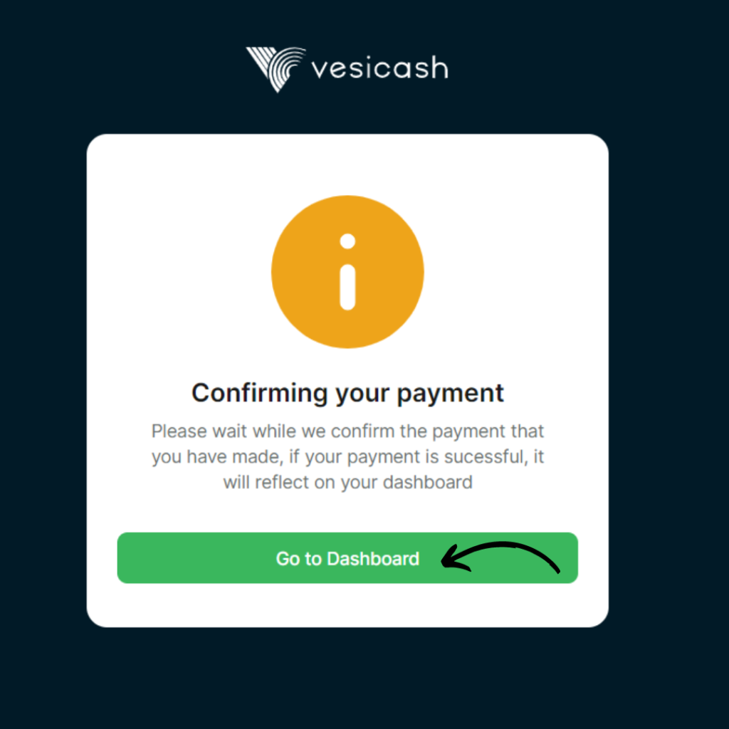Open the dashboard via Go to Dashboard button

(x=347, y=558)
